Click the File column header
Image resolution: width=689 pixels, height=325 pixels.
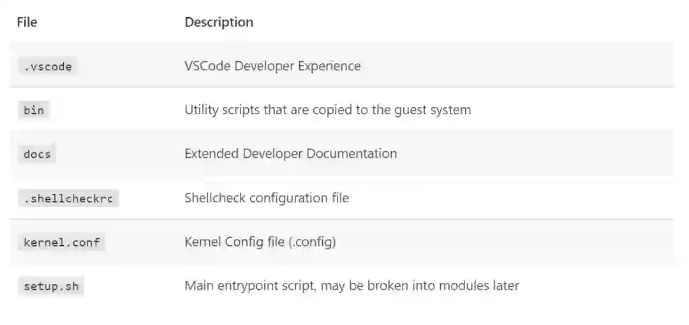point(27,22)
